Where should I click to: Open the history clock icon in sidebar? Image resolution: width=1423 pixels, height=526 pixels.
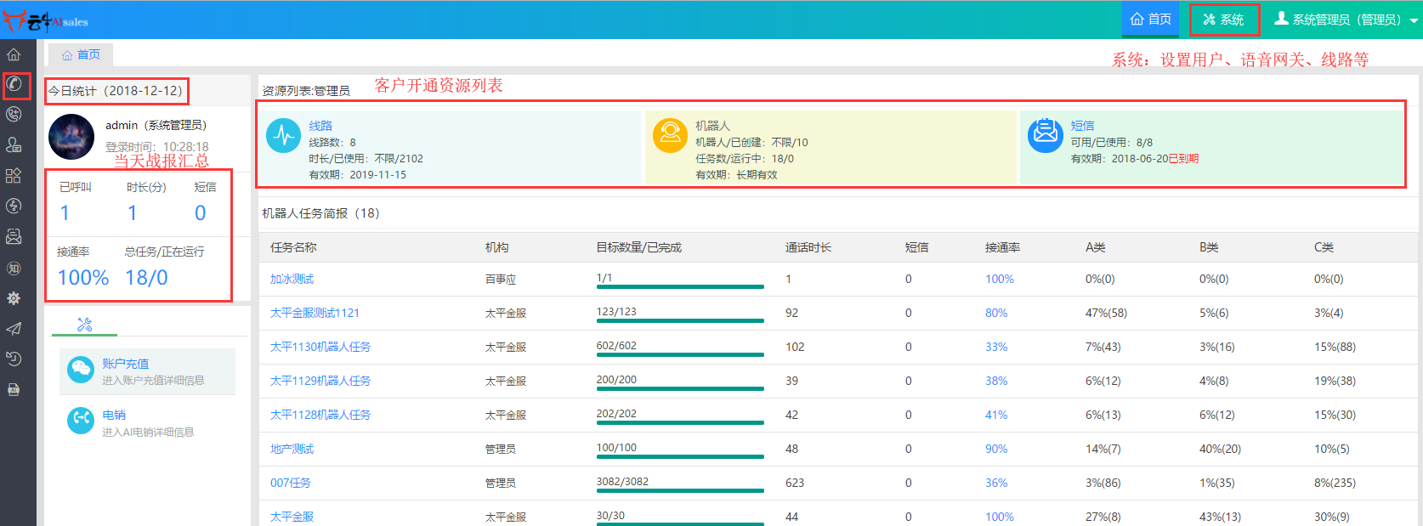14,359
